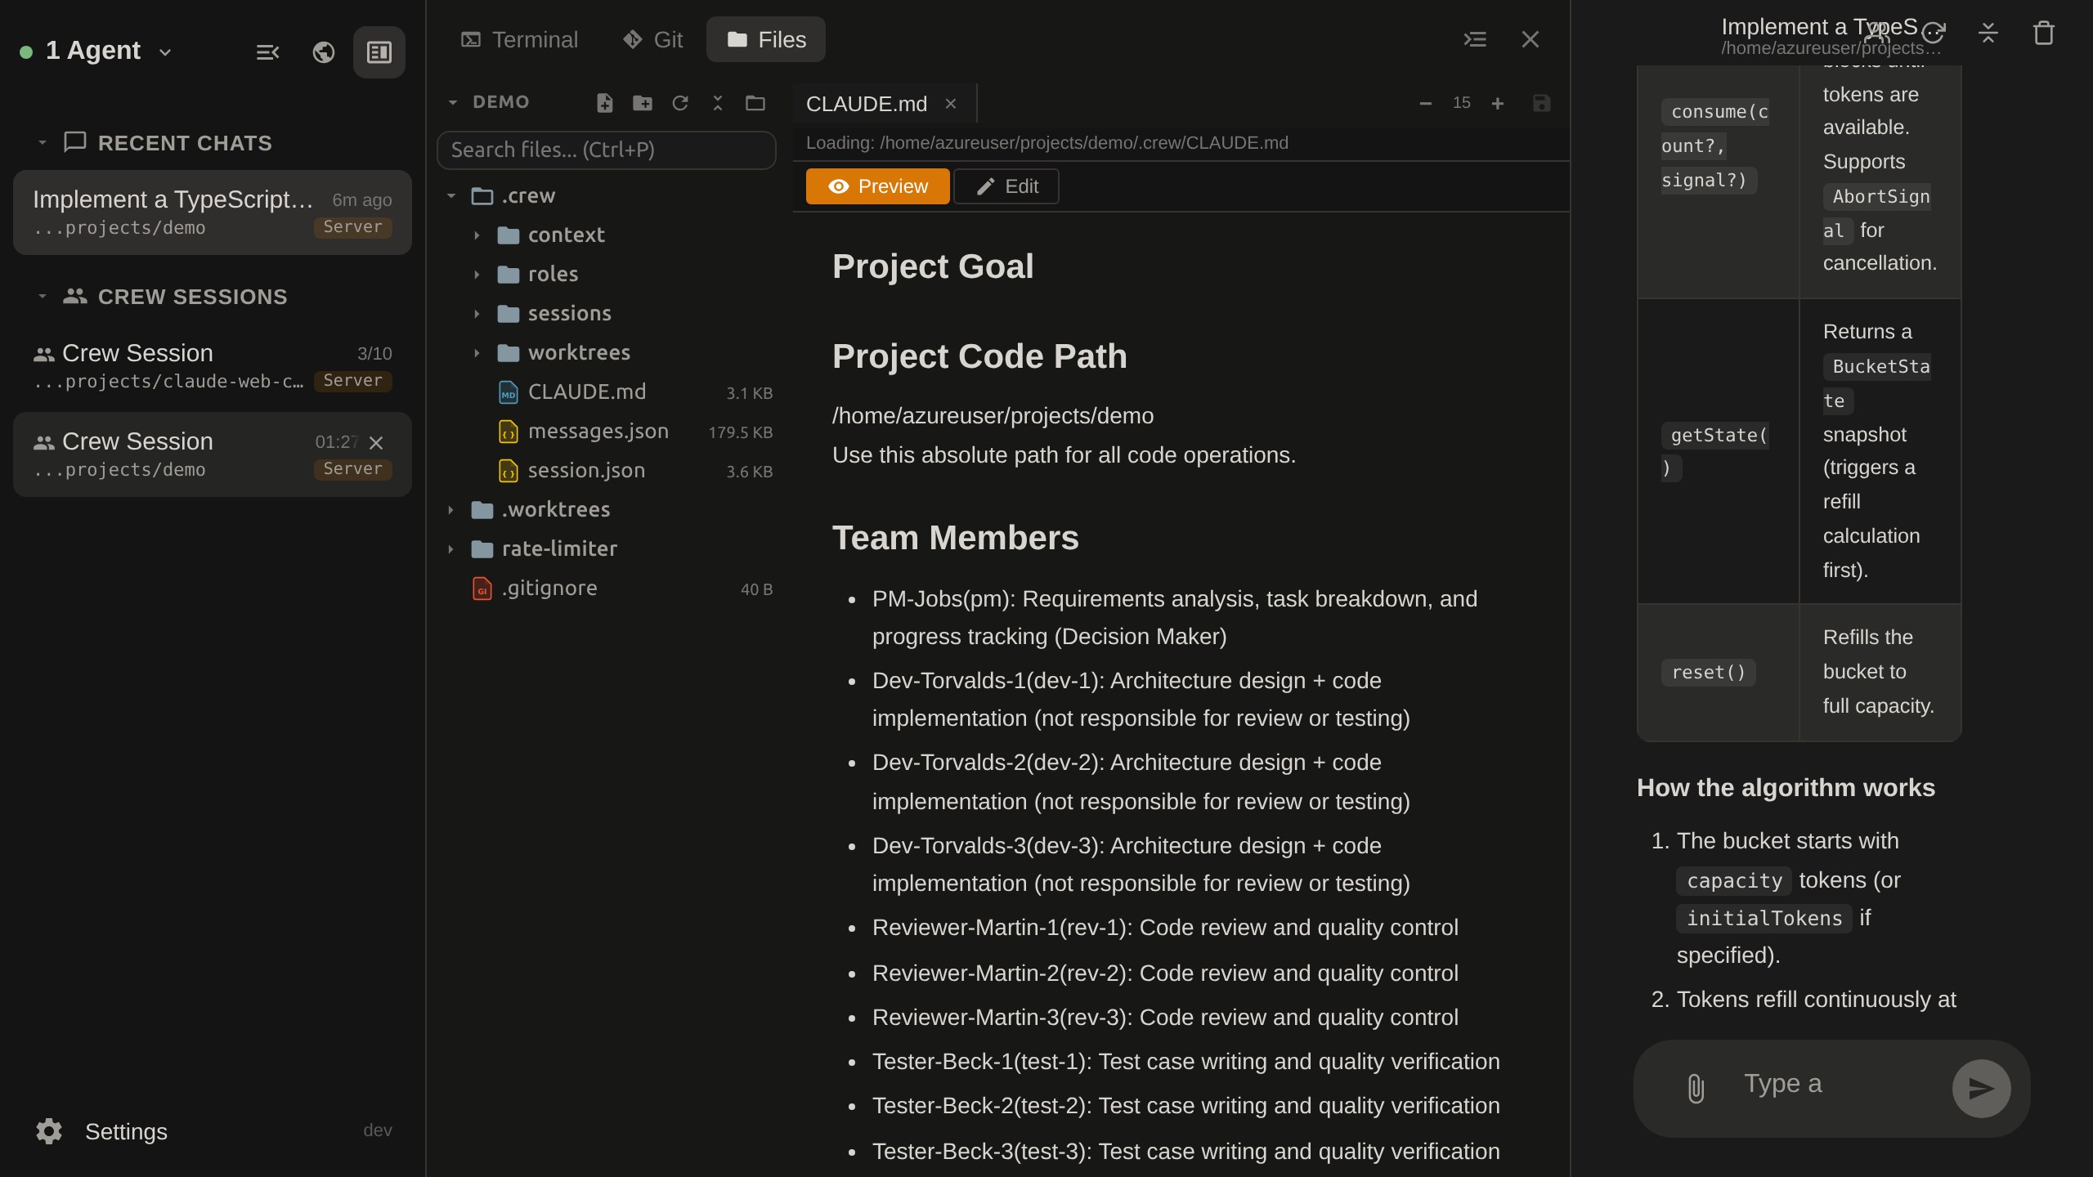Screen dimensions: 2093x1177
Task: Open the Git tab
Action: coord(652,39)
